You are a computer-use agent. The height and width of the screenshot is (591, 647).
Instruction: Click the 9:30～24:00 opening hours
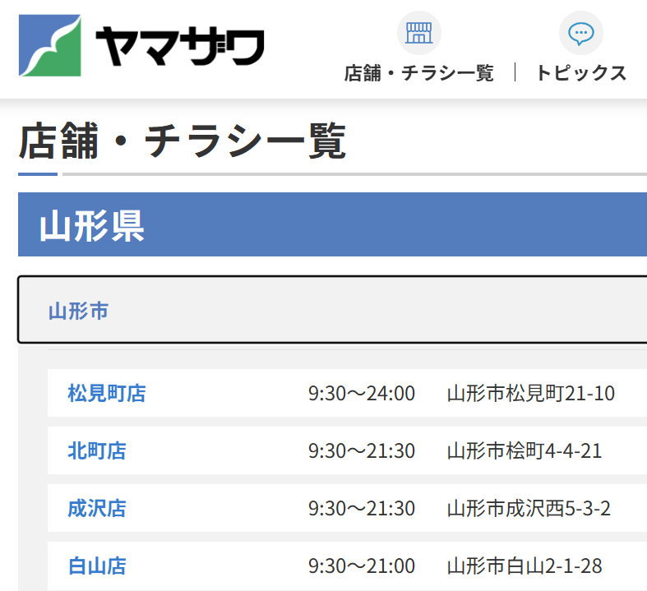point(361,394)
